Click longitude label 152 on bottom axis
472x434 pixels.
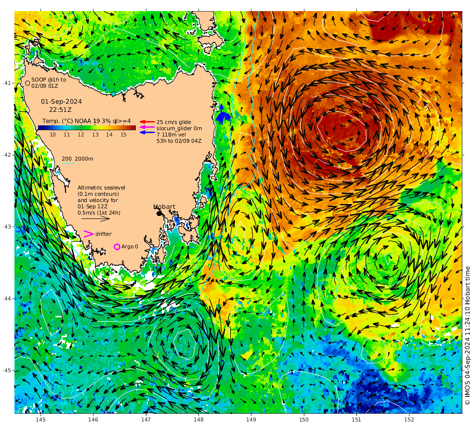pos(409,419)
